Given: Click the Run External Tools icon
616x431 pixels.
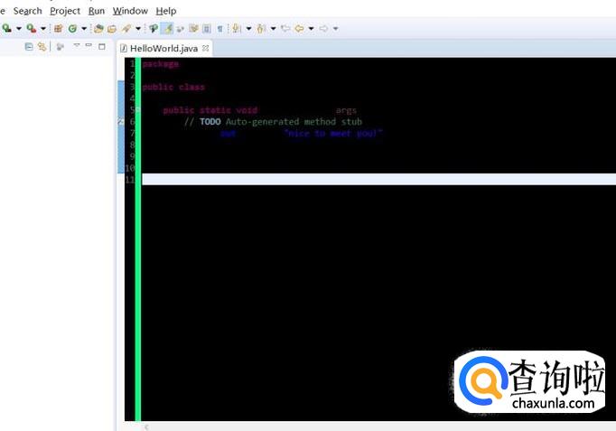Looking at the screenshot, I should coord(32,28).
